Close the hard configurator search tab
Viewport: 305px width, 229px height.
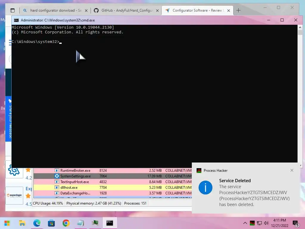click(86, 10)
